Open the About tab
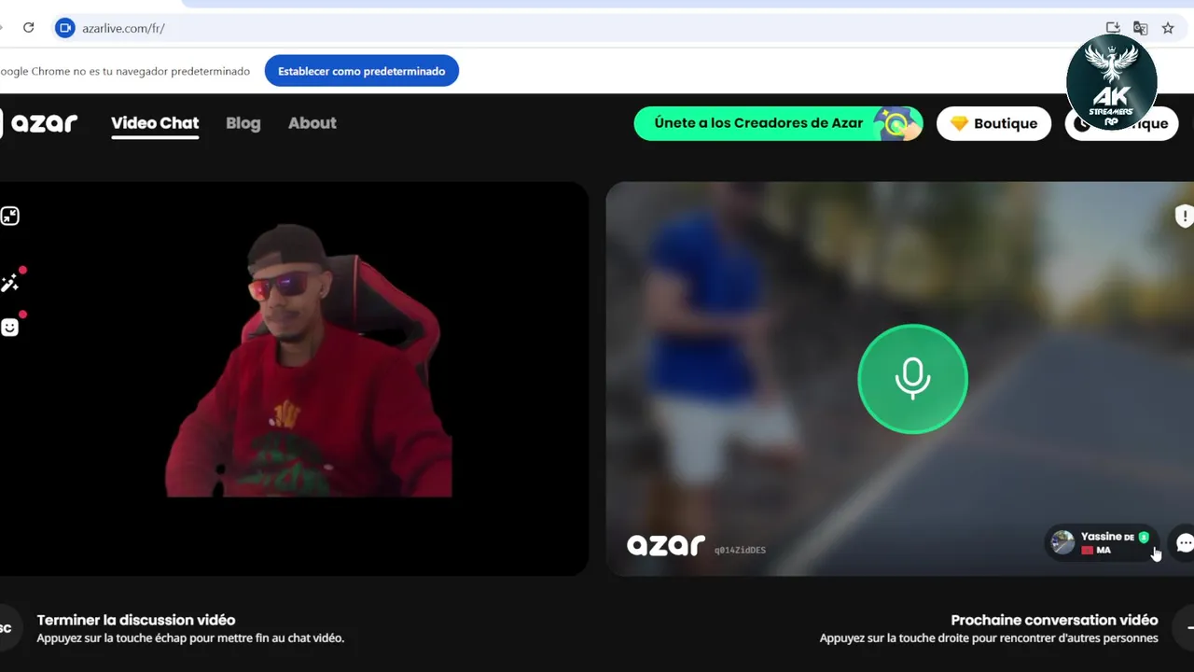The width and height of the screenshot is (1194, 672). coord(312,123)
